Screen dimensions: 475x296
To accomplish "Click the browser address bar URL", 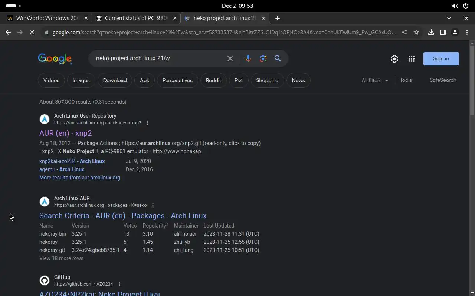I will 224,32.
